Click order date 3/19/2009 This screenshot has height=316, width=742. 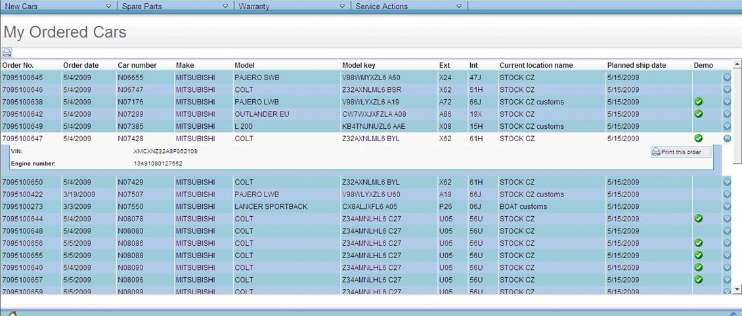point(79,194)
